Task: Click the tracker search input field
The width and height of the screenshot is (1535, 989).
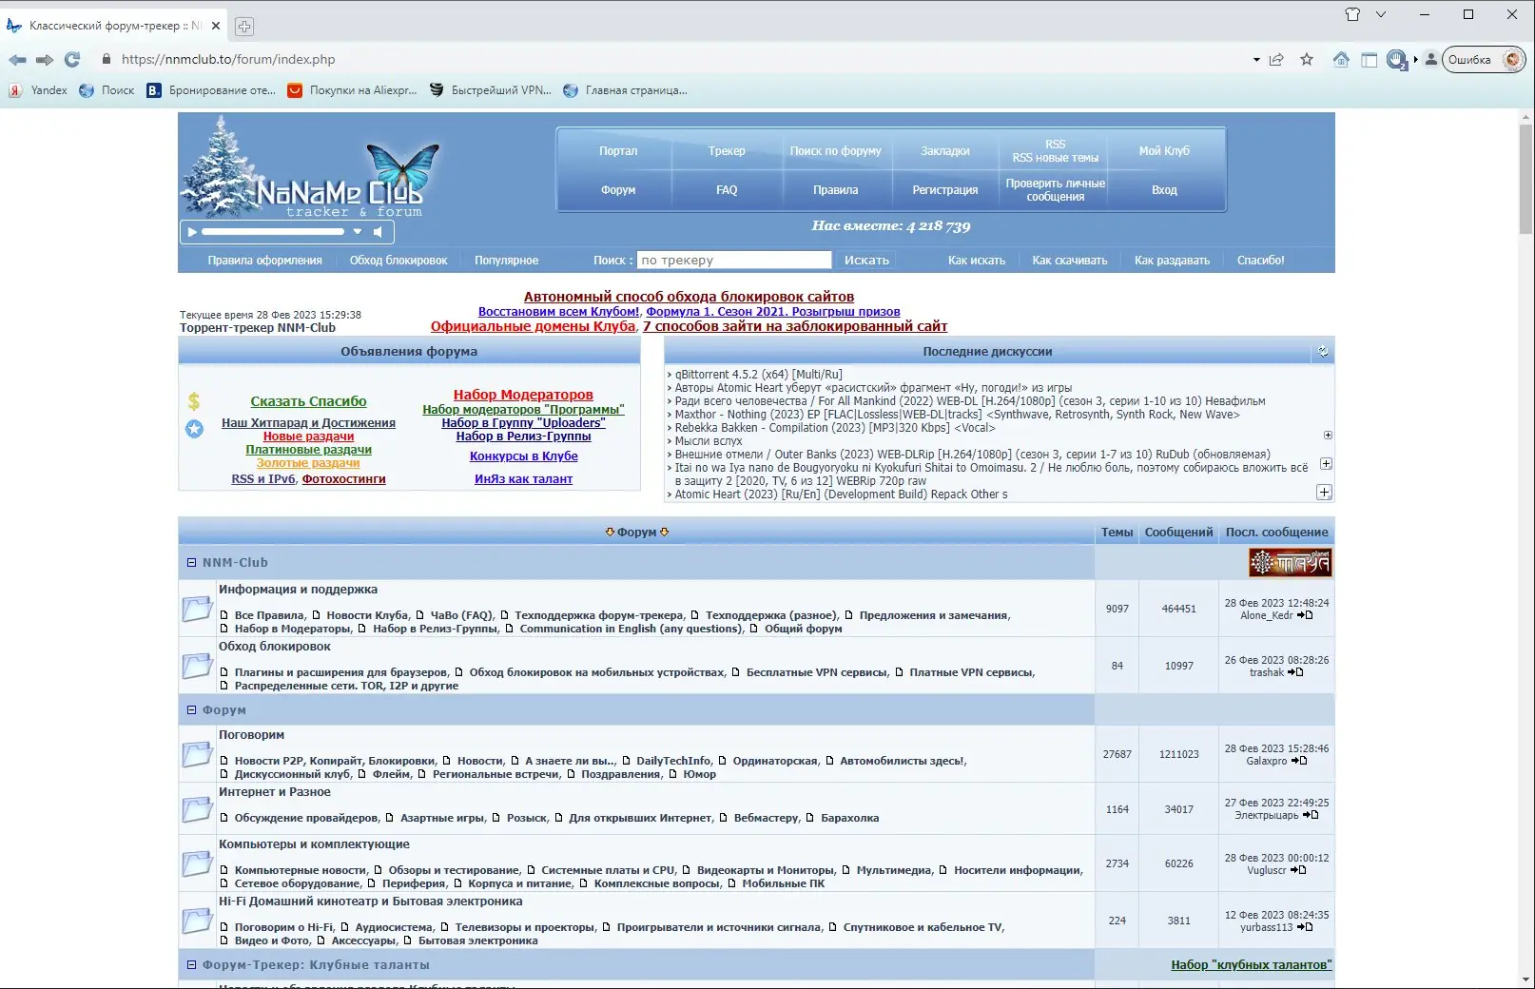Action: tap(734, 261)
